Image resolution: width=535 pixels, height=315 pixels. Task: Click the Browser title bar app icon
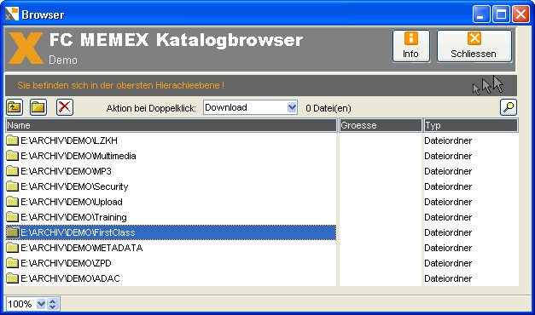click(x=12, y=14)
